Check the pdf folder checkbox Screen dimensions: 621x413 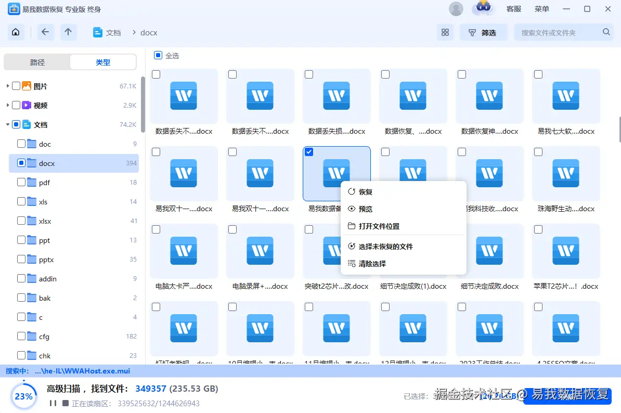21,182
